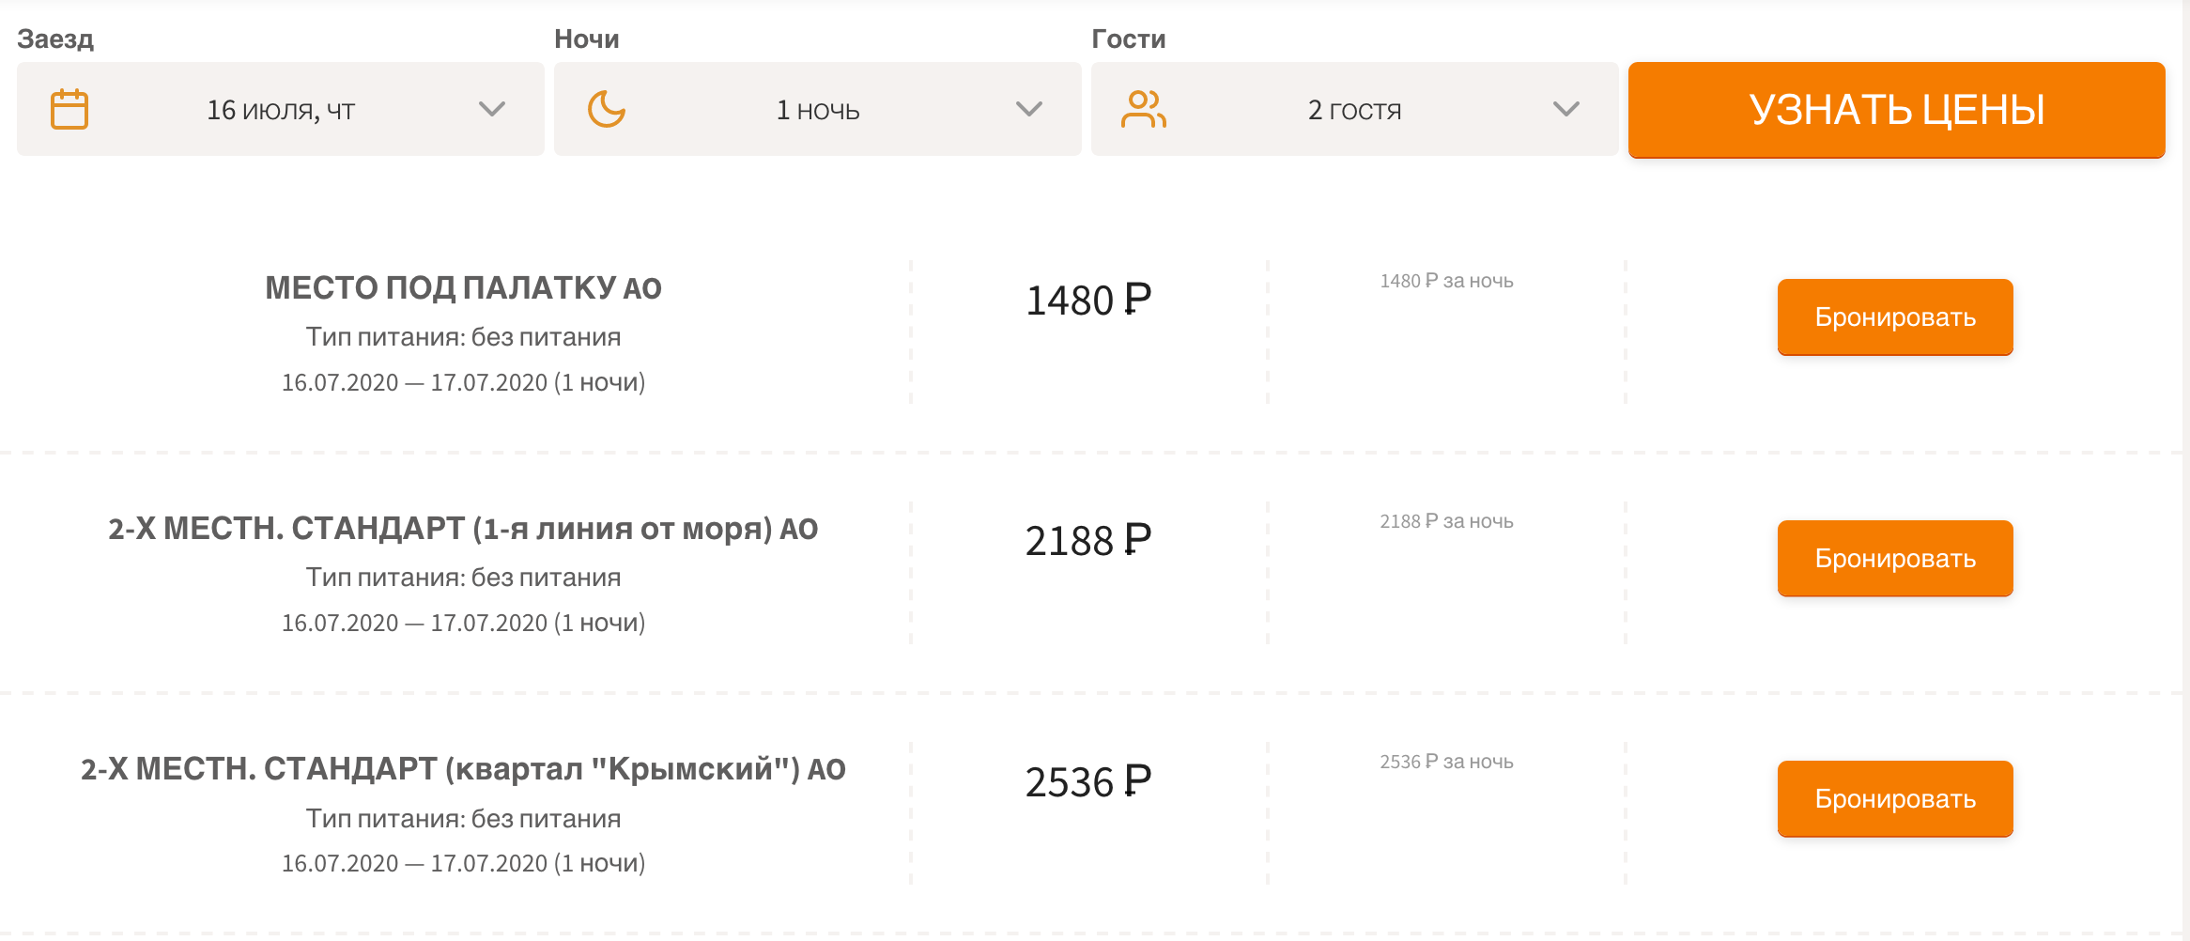Click the '2536 ₽ за ночь' per-night label
This screenshot has height=941, width=2190.
tap(1446, 762)
